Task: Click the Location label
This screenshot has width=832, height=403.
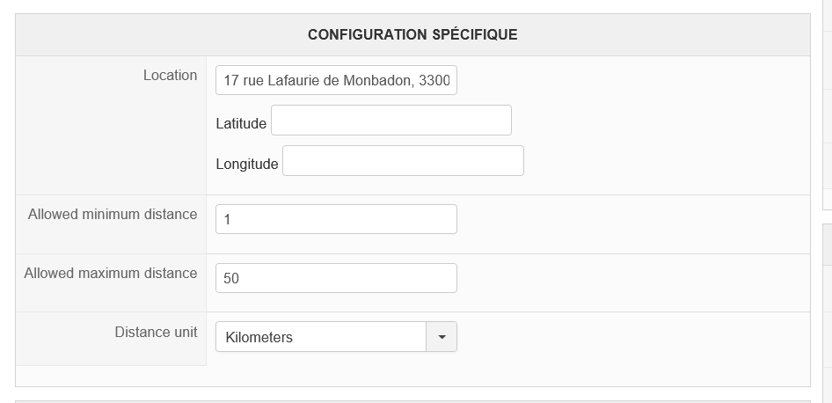Action: (170, 76)
